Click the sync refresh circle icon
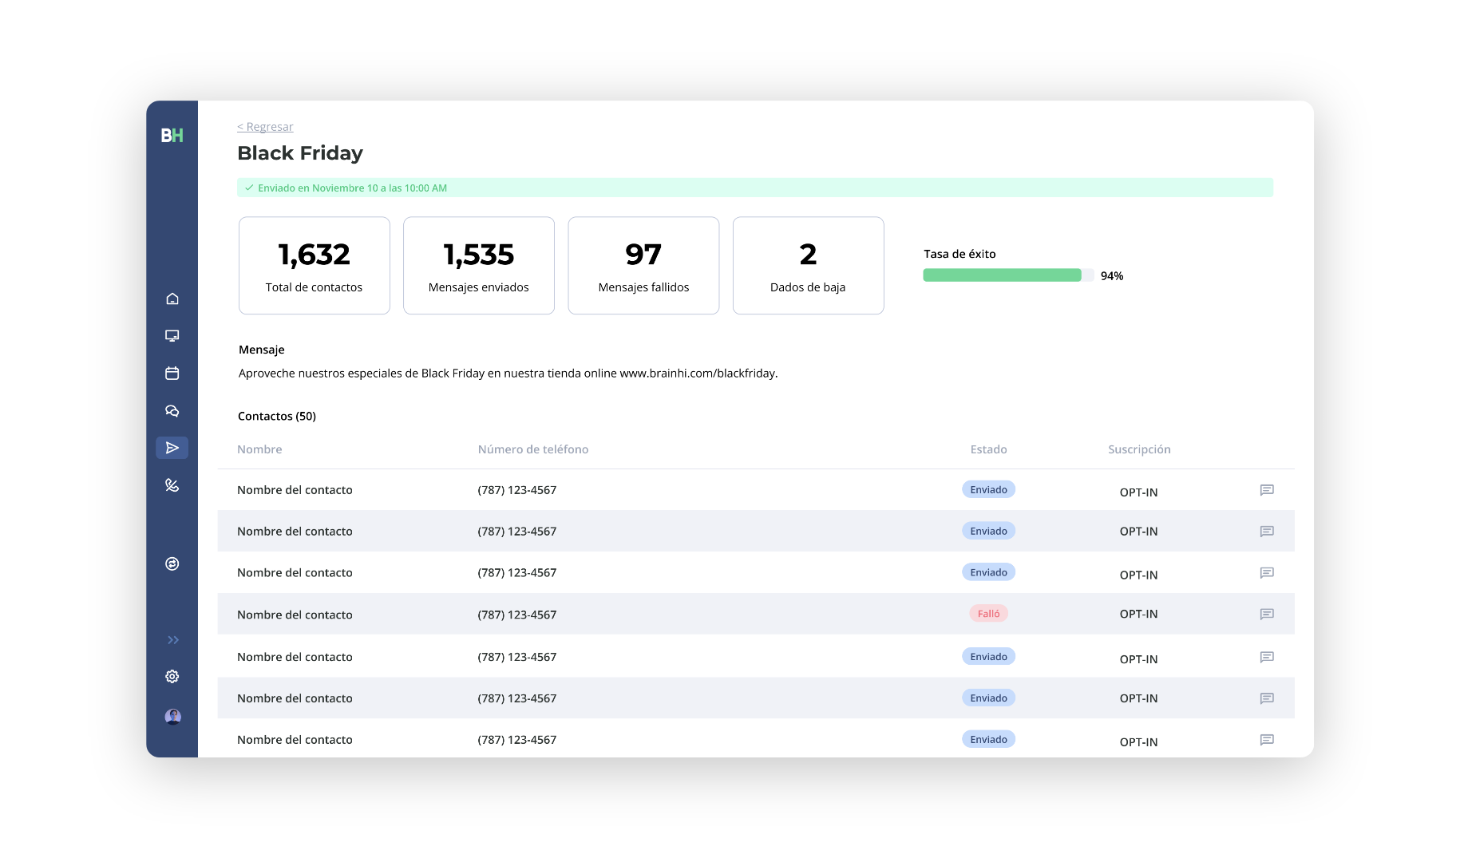The height and width of the screenshot is (858, 1460). (172, 563)
